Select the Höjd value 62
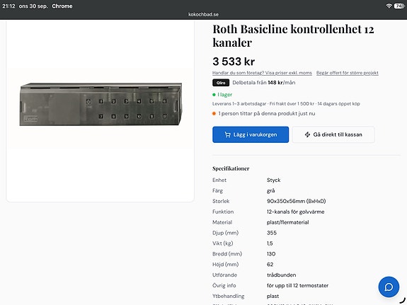Image resolution: width=407 pixels, height=305 pixels. [x=270, y=265]
